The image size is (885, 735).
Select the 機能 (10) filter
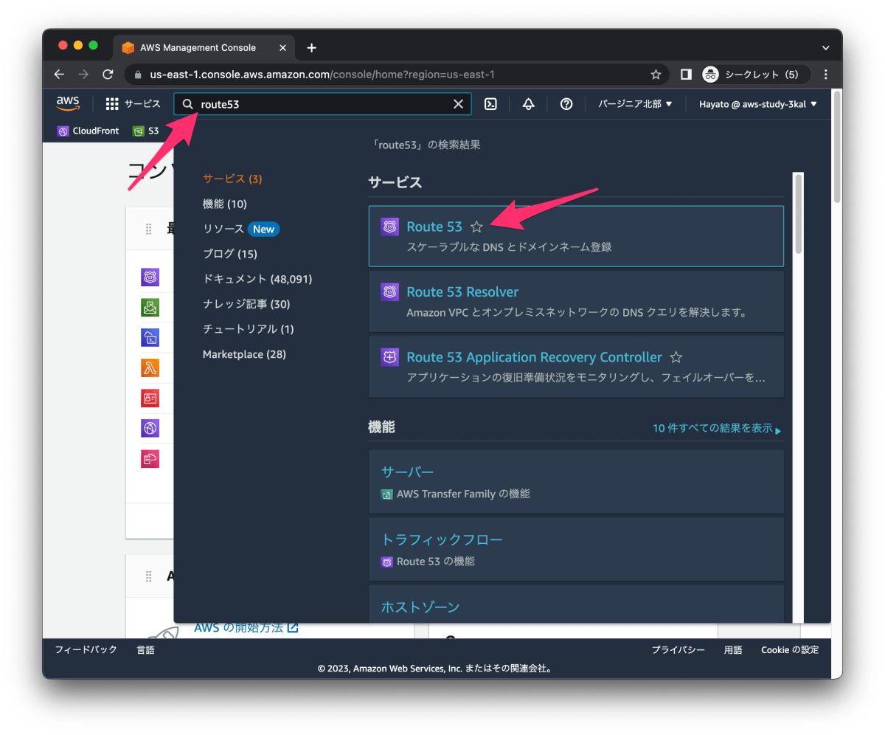[225, 204]
